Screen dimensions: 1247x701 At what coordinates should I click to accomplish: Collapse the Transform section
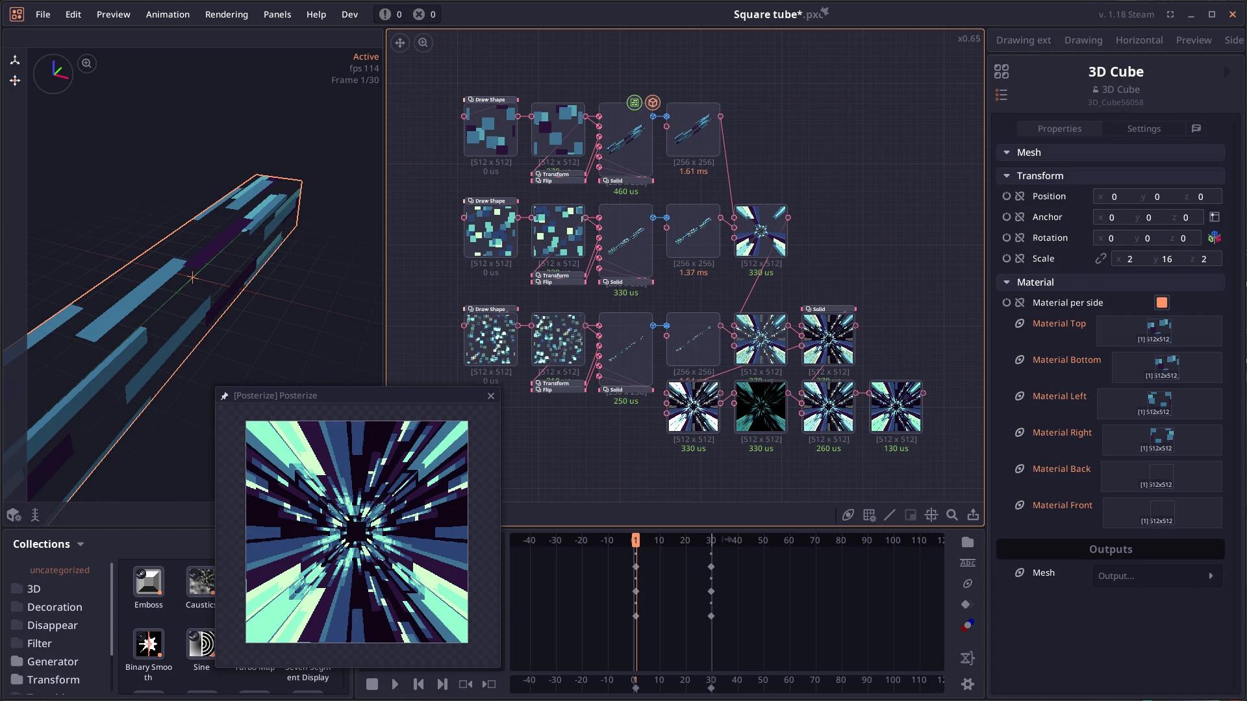1007,176
